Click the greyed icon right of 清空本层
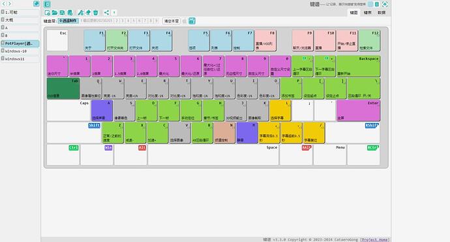Viewport: 450px width, 242px height. 185,21
